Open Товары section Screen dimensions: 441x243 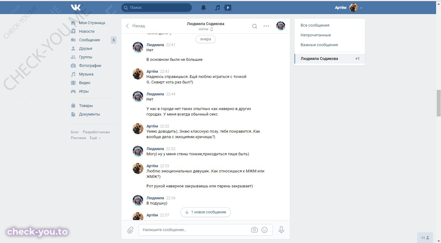(x=86, y=106)
